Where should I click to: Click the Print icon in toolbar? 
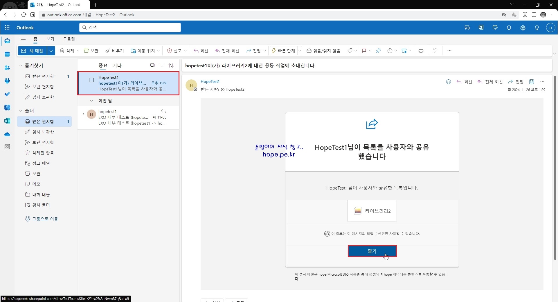coord(421,51)
